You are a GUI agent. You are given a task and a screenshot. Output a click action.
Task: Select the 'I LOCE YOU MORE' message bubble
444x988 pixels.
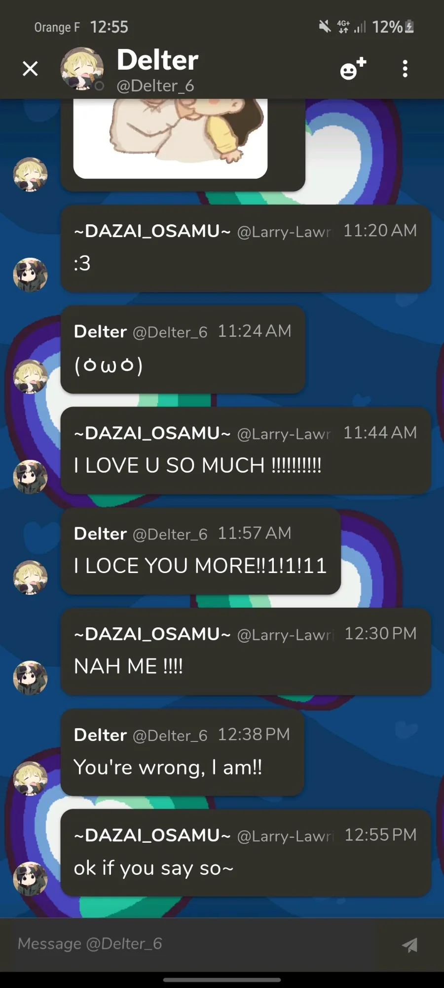200,551
